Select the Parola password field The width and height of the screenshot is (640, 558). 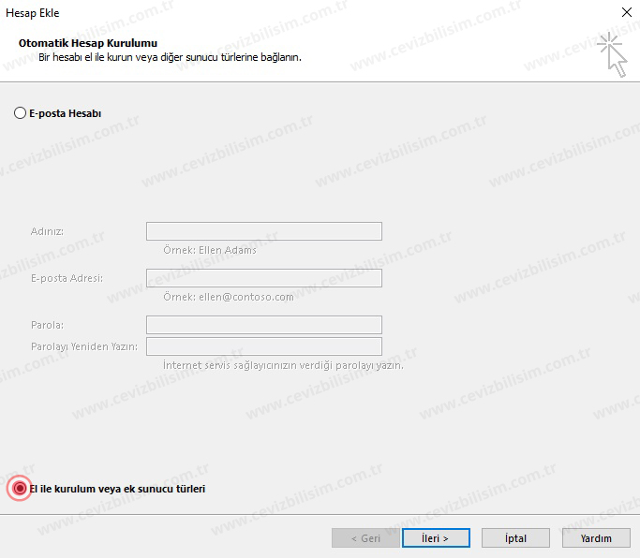pos(263,325)
